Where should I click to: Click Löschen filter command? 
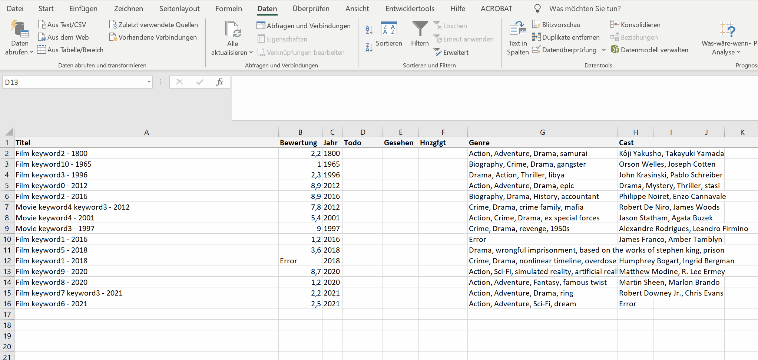click(450, 26)
